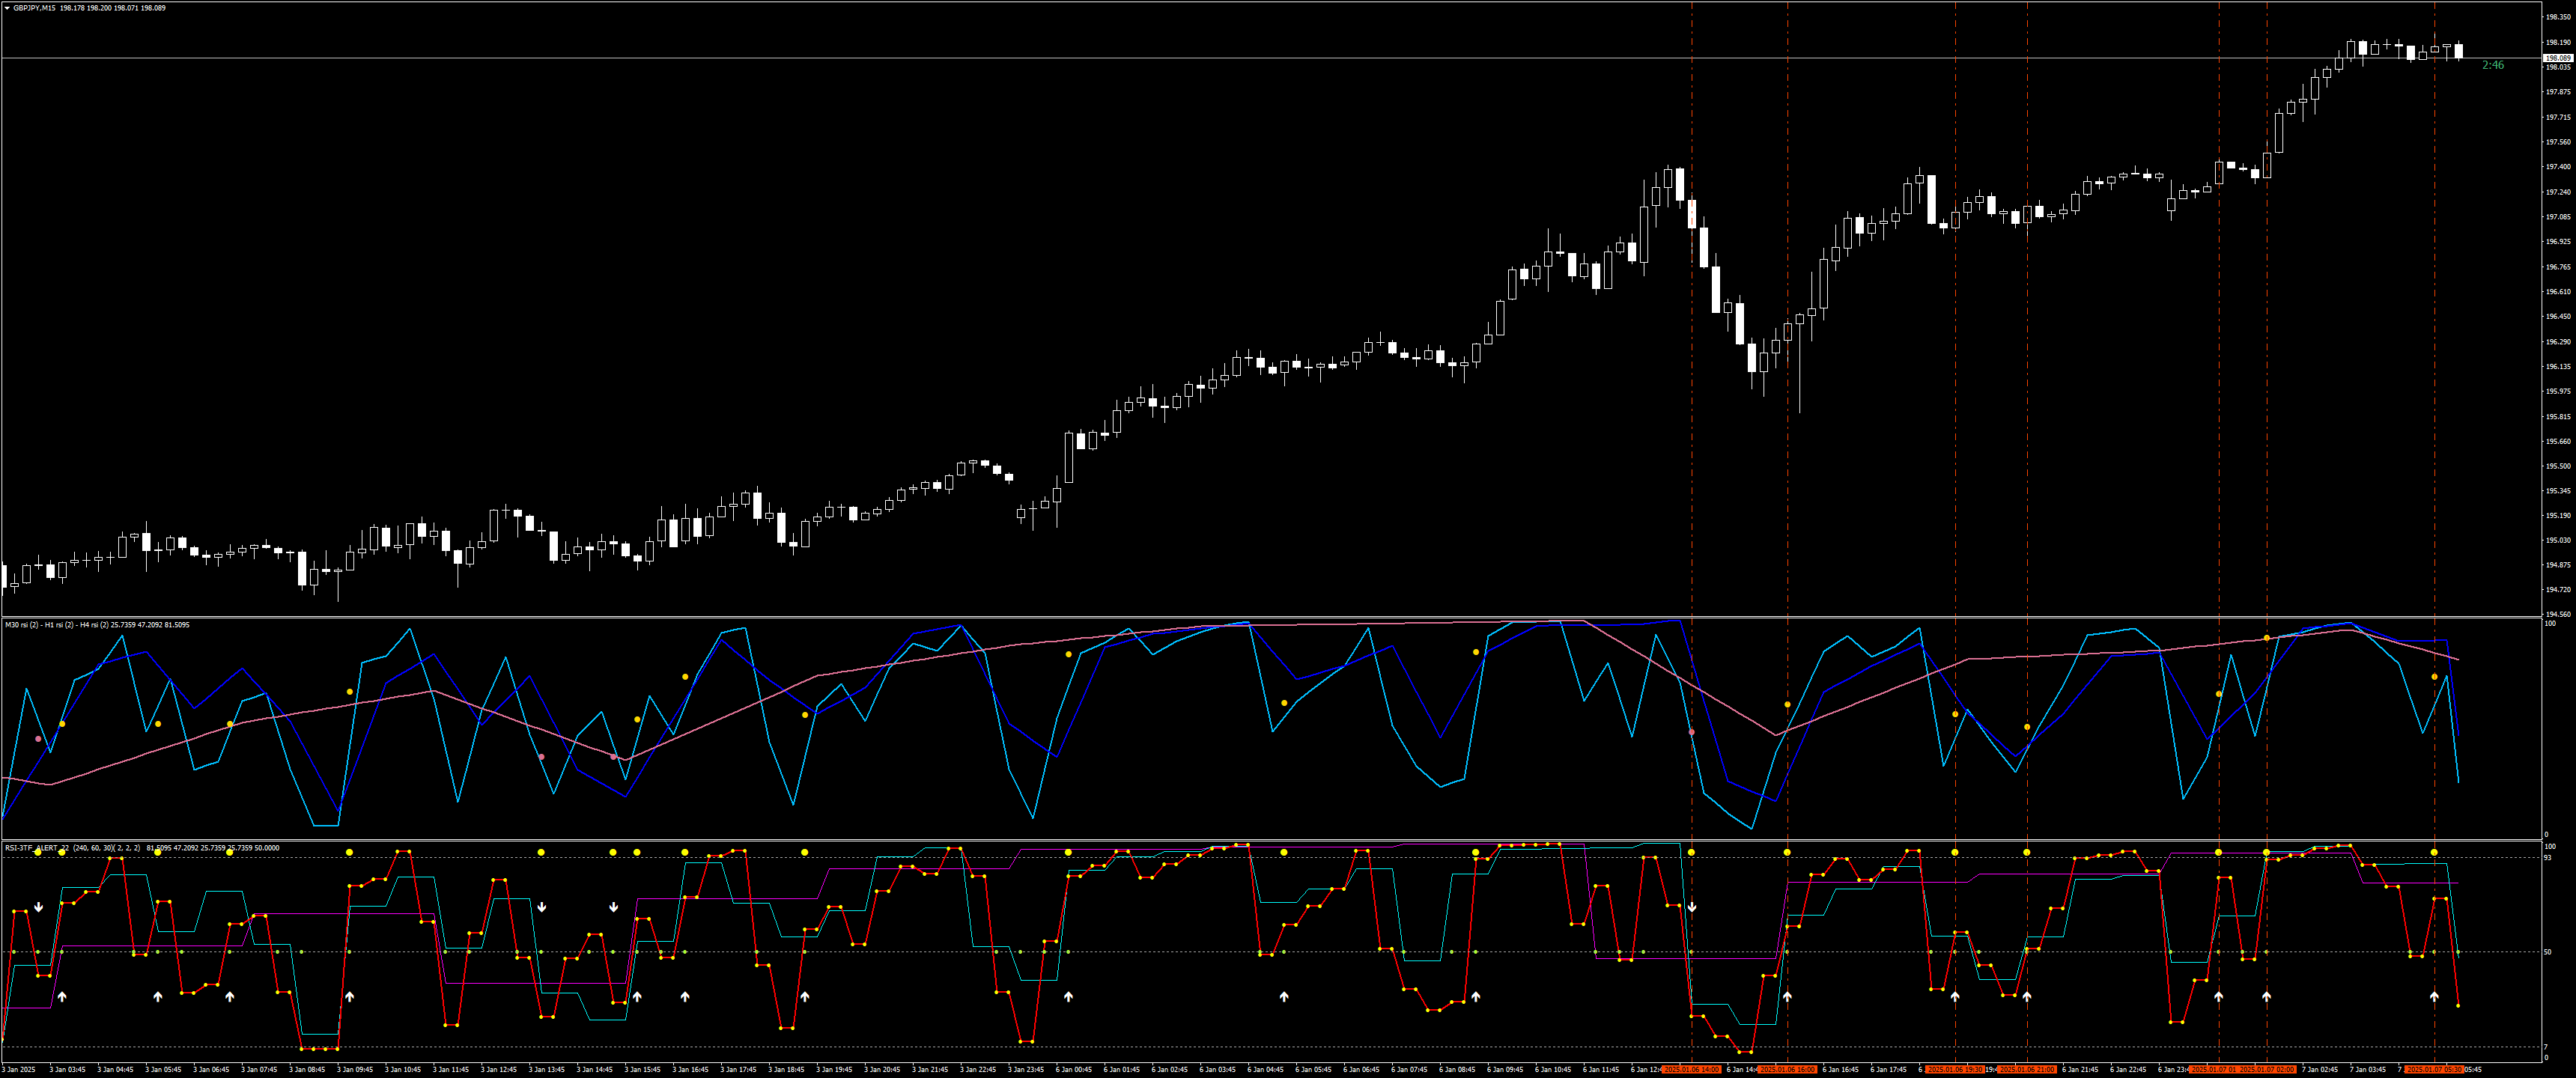The width and height of the screenshot is (2576, 1078).
Task: Click the 198.350 label on price scale
Action: [2558, 17]
